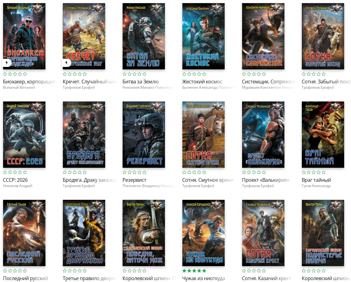
Task: Click the lightning badge on the Кречет cover
Action: (x=66, y=63)
